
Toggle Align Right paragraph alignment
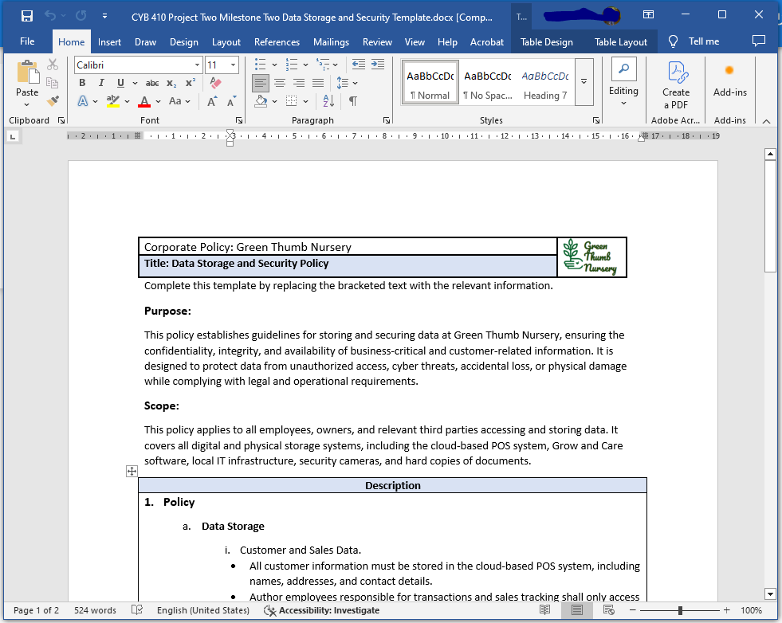[299, 83]
